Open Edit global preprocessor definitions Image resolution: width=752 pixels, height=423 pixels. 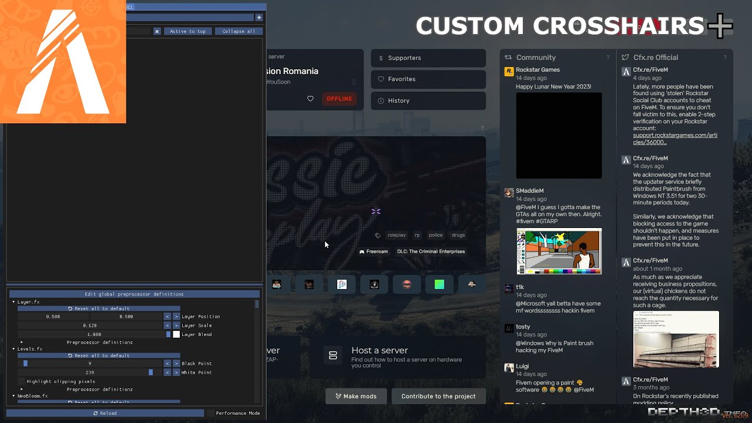(x=134, y=294)
